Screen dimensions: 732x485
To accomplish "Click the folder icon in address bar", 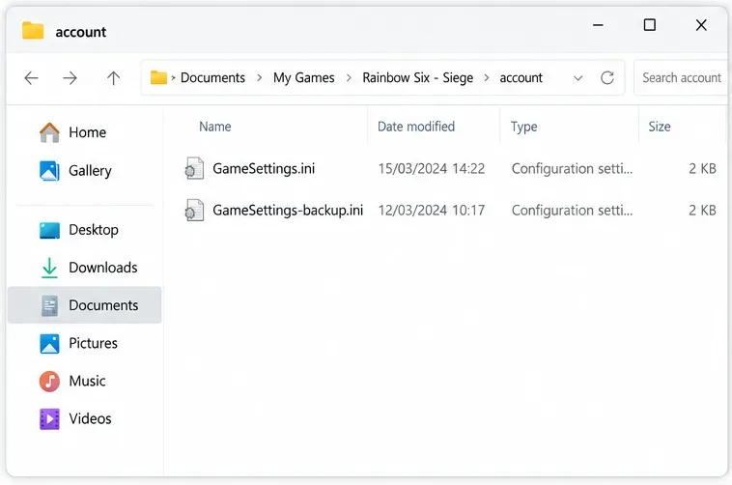I will [158, 77].
